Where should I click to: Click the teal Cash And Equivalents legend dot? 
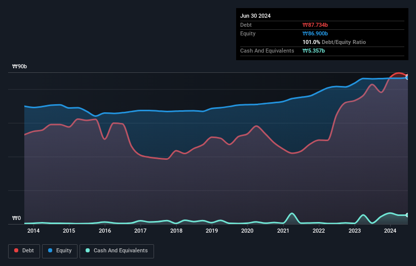(88, 250)
